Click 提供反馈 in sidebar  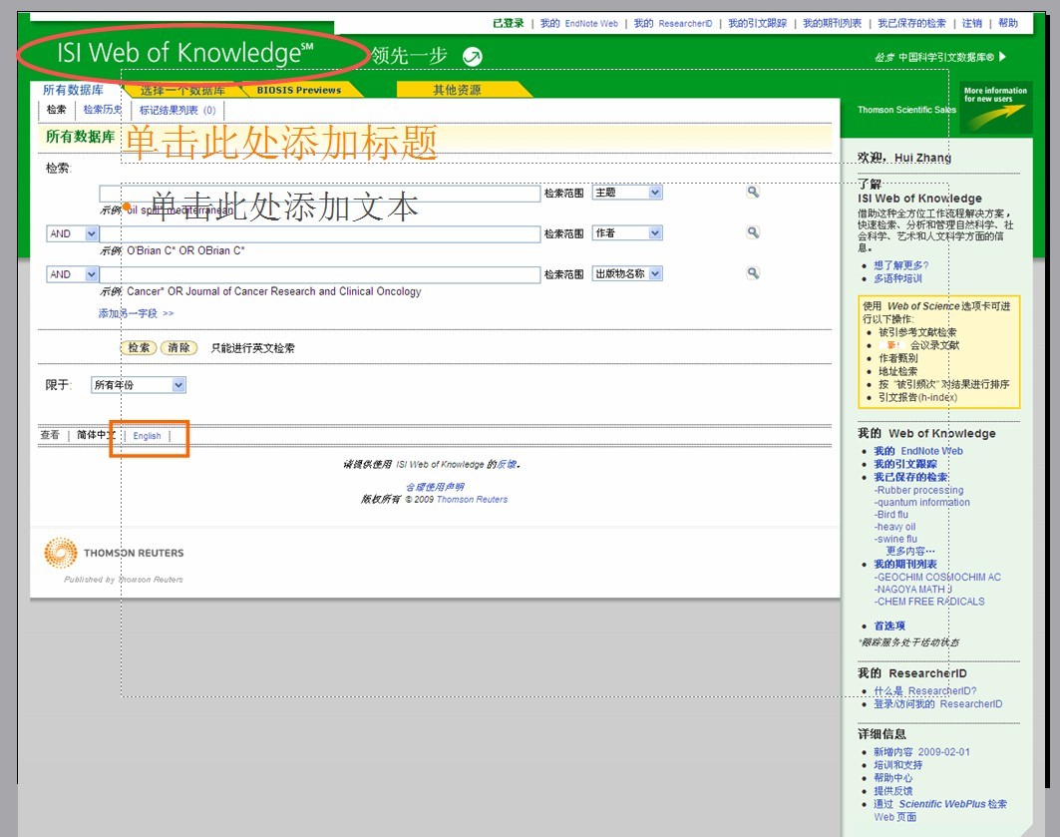(x=893, y=790)
